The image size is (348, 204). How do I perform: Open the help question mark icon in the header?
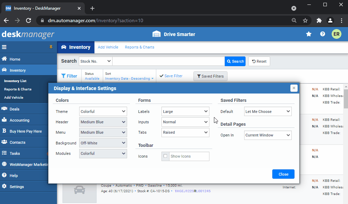[x=323, y=34]
